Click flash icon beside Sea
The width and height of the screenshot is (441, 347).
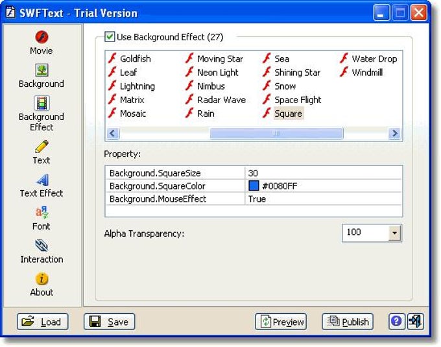click(x=267, y=58)
